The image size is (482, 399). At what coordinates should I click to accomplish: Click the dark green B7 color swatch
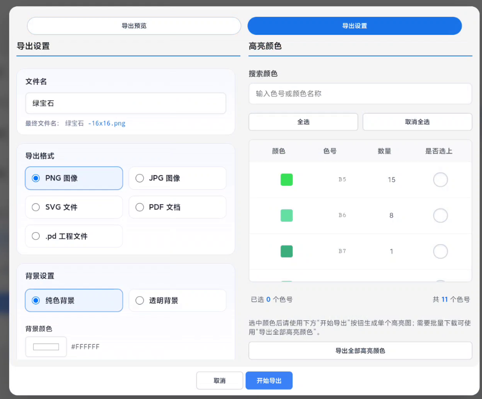click(286, 251)
